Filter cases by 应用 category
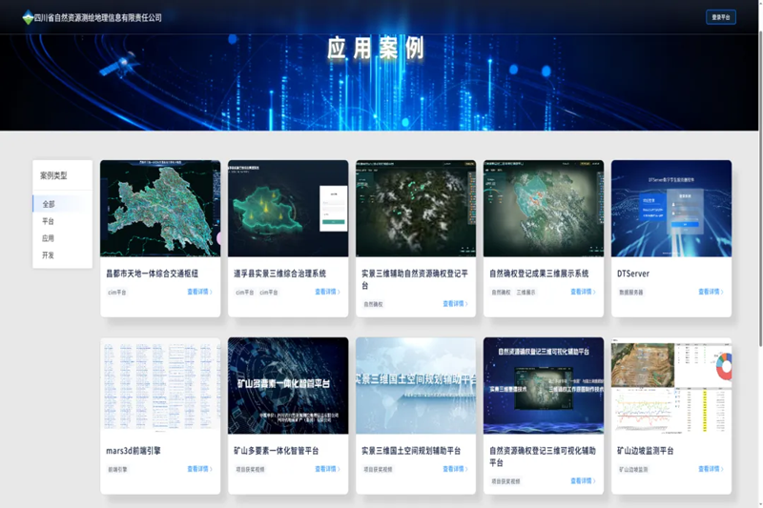The width and height of the screenshot is (763, 508). pyautogui.click(x=49, y=238)
